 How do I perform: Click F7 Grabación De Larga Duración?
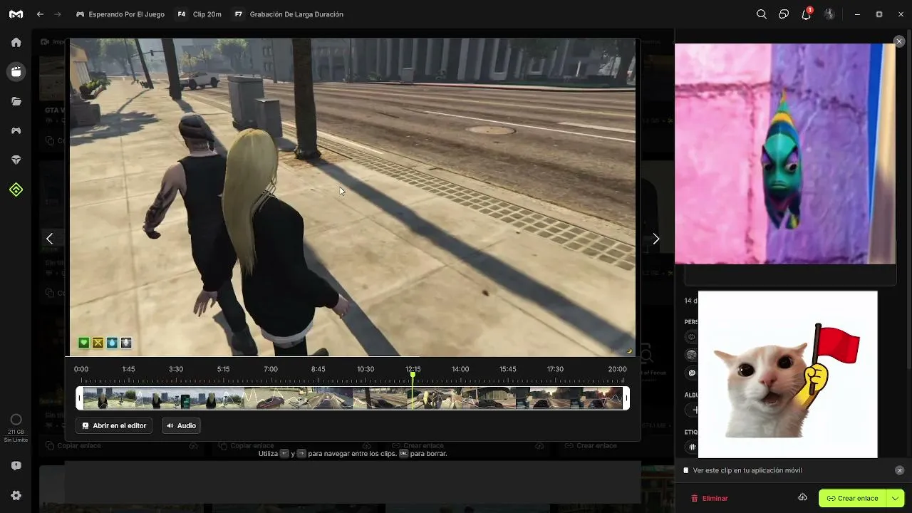[288, 14]
